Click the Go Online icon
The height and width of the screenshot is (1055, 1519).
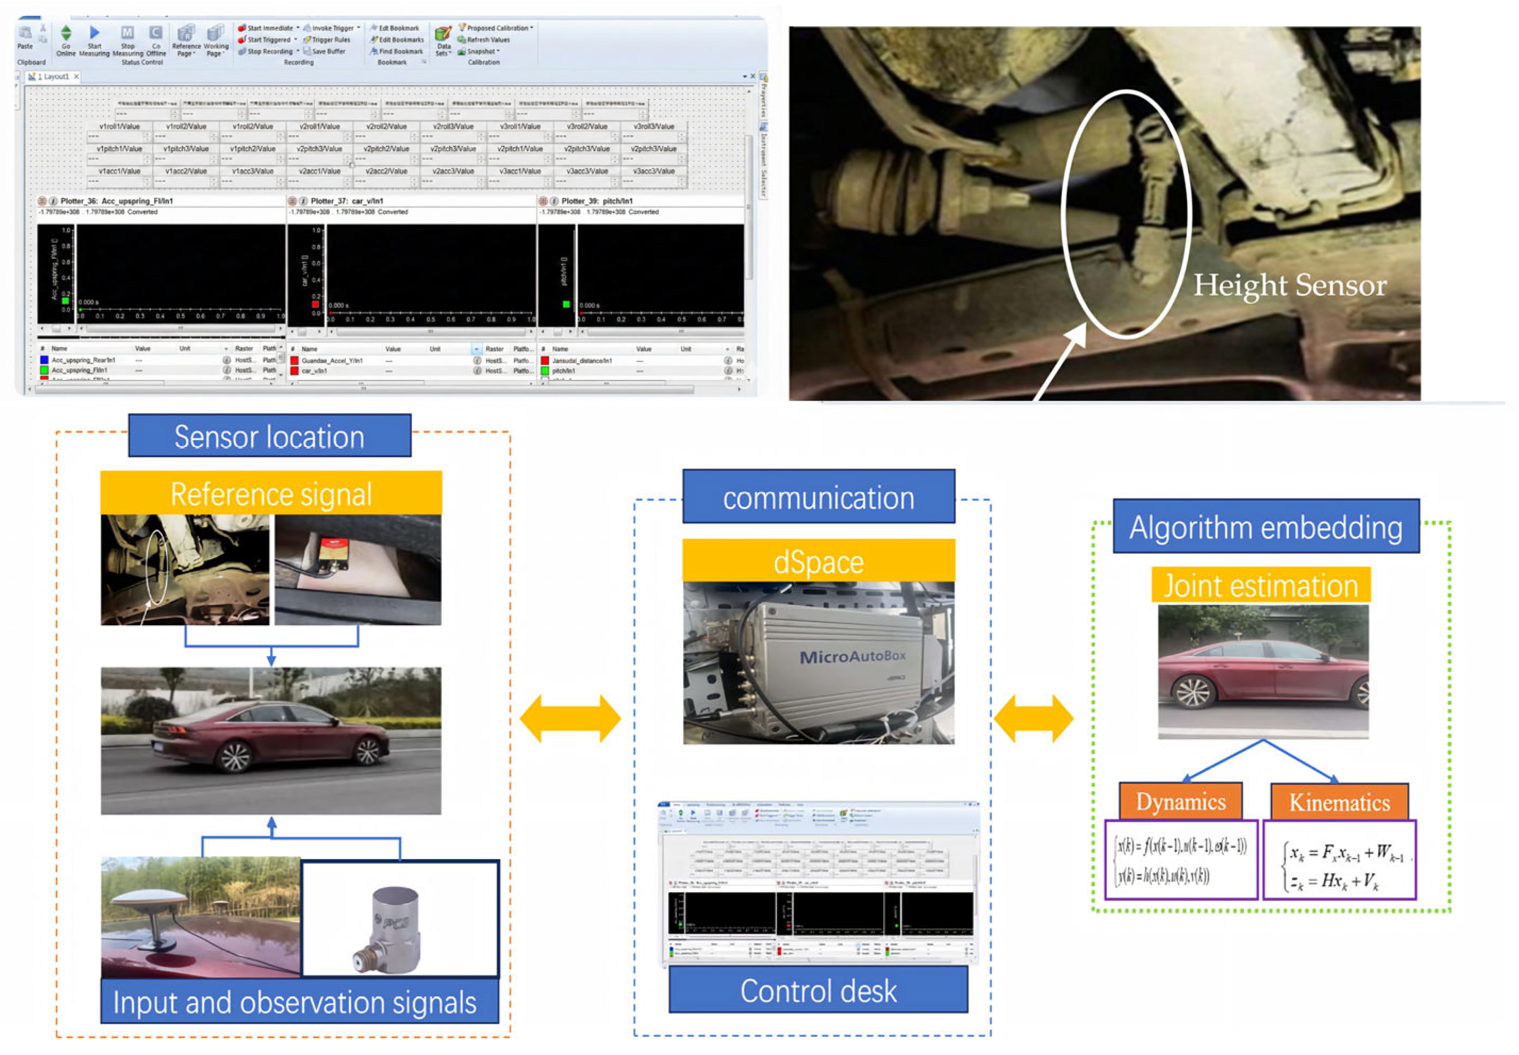click(x=65, y=33)
